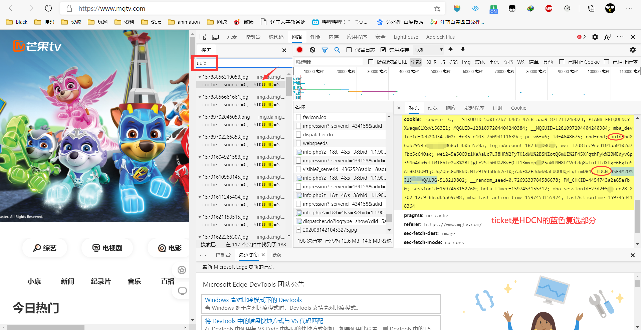Close the request details pane
The image size is (641, 330).
[x=399, y=108]
